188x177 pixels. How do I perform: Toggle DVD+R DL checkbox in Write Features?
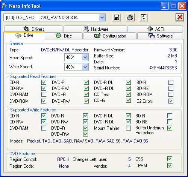click(128, 121)
